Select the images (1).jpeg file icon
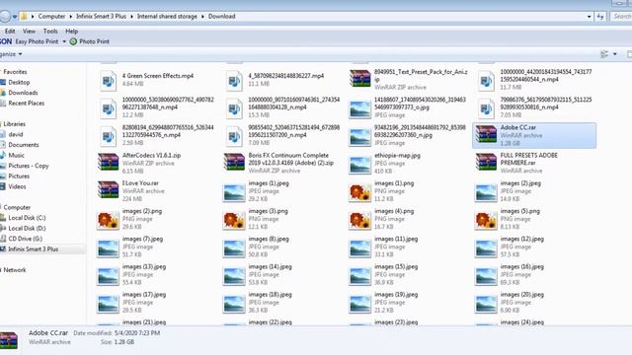The height and width of the screenshot is (355, 632). click(x=234, y=192)
